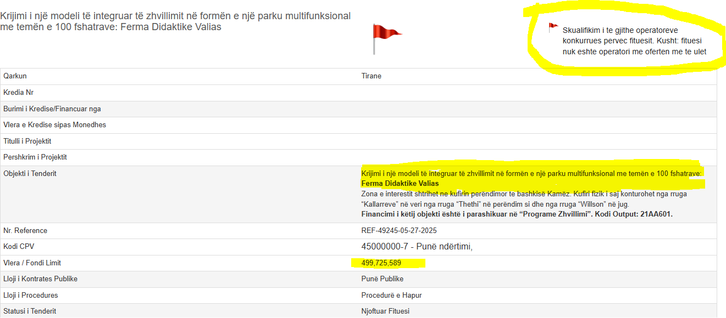Click the 'Burimi i Kredise/Financuar nga' label
Image resolution: width=726 pixels, height=318 pixels.
[x=52, y=109]
